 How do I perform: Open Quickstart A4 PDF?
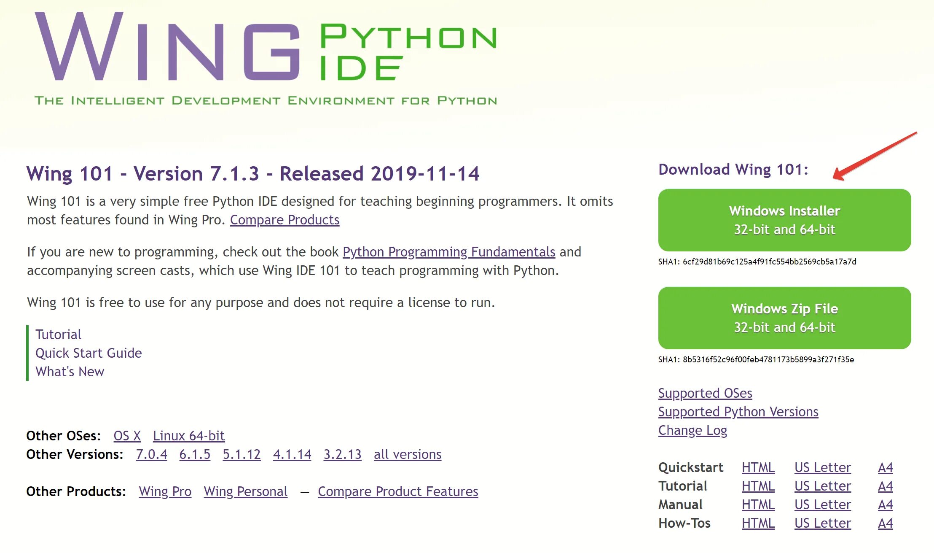coord(886,467)
